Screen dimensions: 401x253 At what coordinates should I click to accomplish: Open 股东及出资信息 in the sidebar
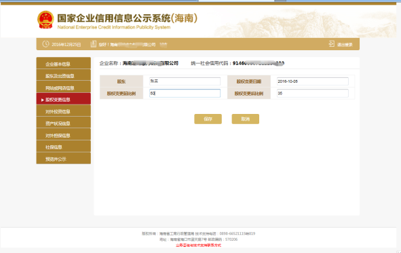[63, 75]
